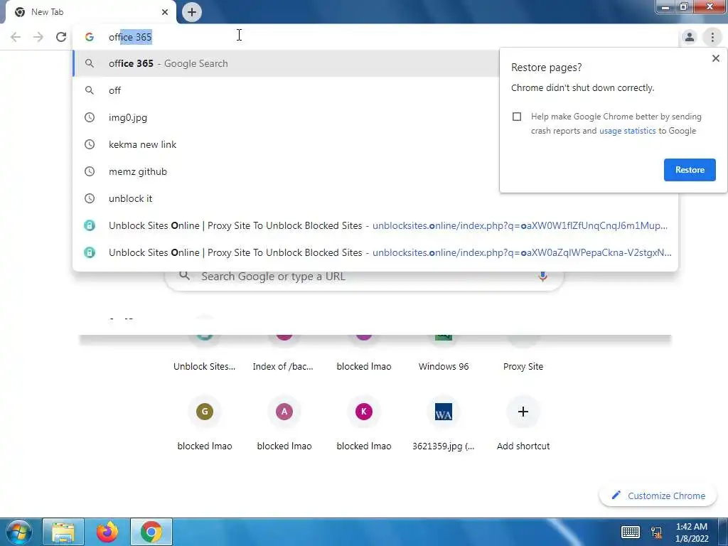Open first Unblock Sites Online suggestion ending Mup
Viewport: 728px width, 546px height.
click(x=375, y=225)
